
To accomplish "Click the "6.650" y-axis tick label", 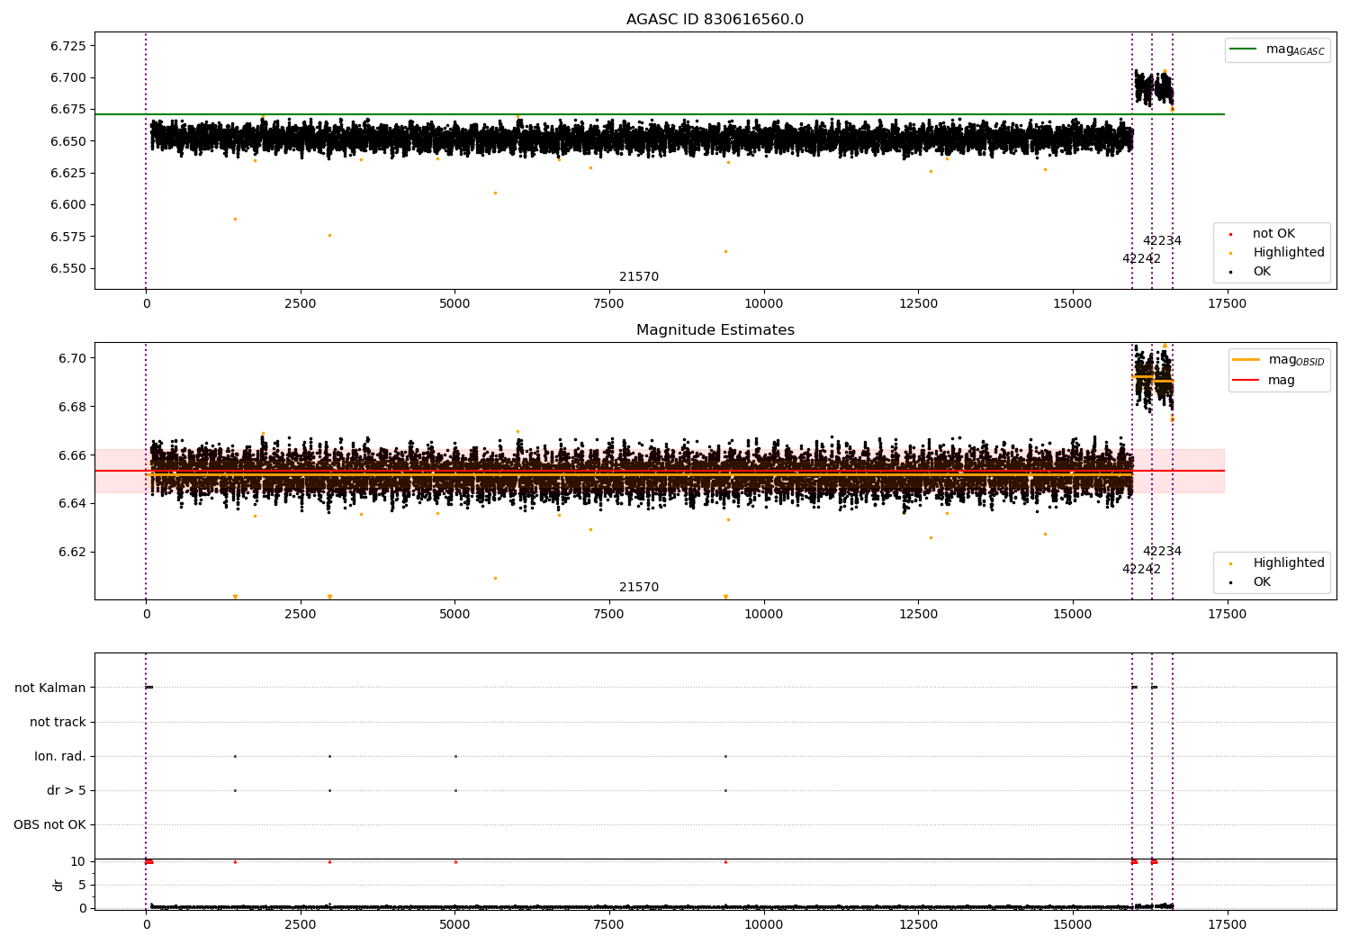I will point(67,141).
